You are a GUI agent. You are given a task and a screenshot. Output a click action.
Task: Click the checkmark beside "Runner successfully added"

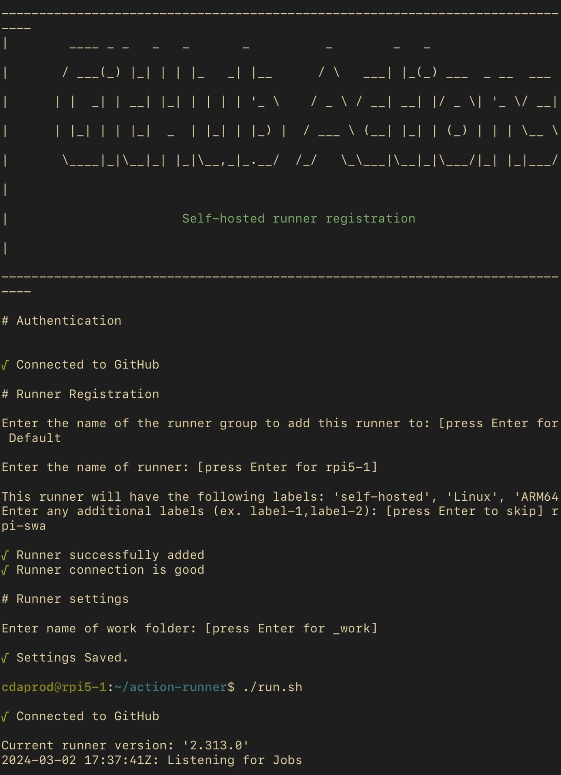pyautogui.click(x=5, y=555)
